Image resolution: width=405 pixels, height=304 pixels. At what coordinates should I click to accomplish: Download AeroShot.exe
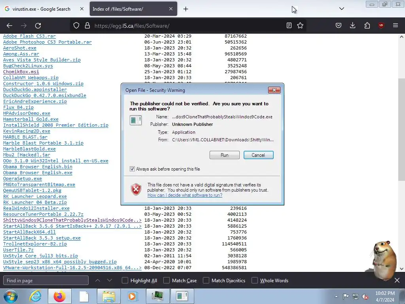pyautogui.click(x=20, y=48)
